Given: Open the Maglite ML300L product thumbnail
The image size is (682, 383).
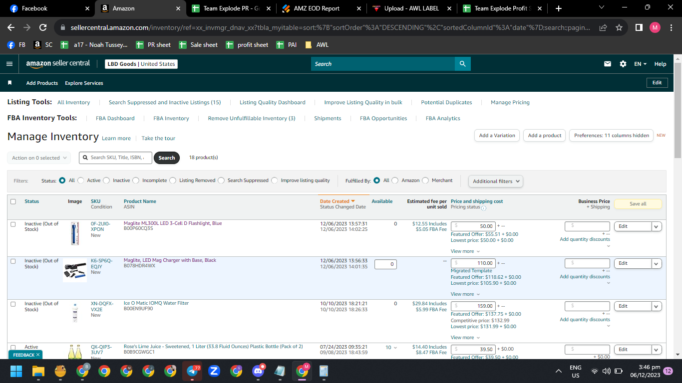Looking at the screenshot, I should (x=75, y=233).
